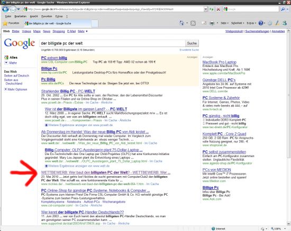Viewport: 291px width, 231px height.
Task: Open the Extras command bar dropdown
Action: 251,23
